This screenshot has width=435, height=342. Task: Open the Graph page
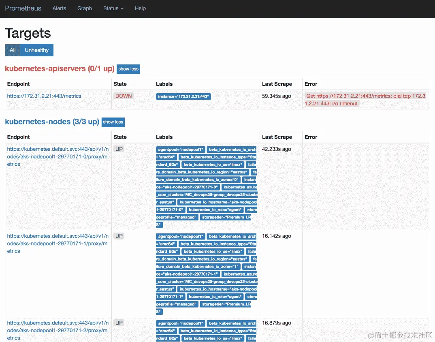(x=85, y=9)
